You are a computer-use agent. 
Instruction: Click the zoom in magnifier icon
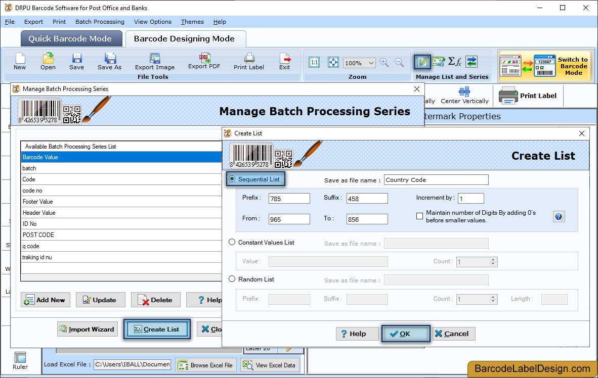(x=385, y=63)
